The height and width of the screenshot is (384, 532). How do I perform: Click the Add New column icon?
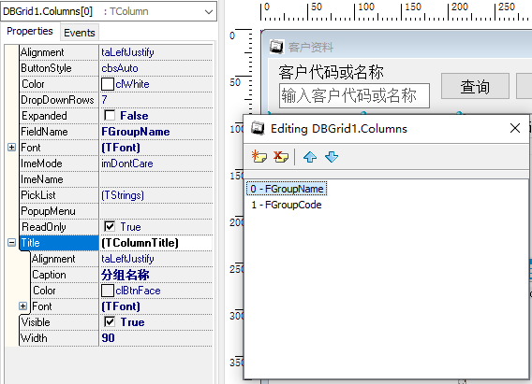(x=259, y=157)
